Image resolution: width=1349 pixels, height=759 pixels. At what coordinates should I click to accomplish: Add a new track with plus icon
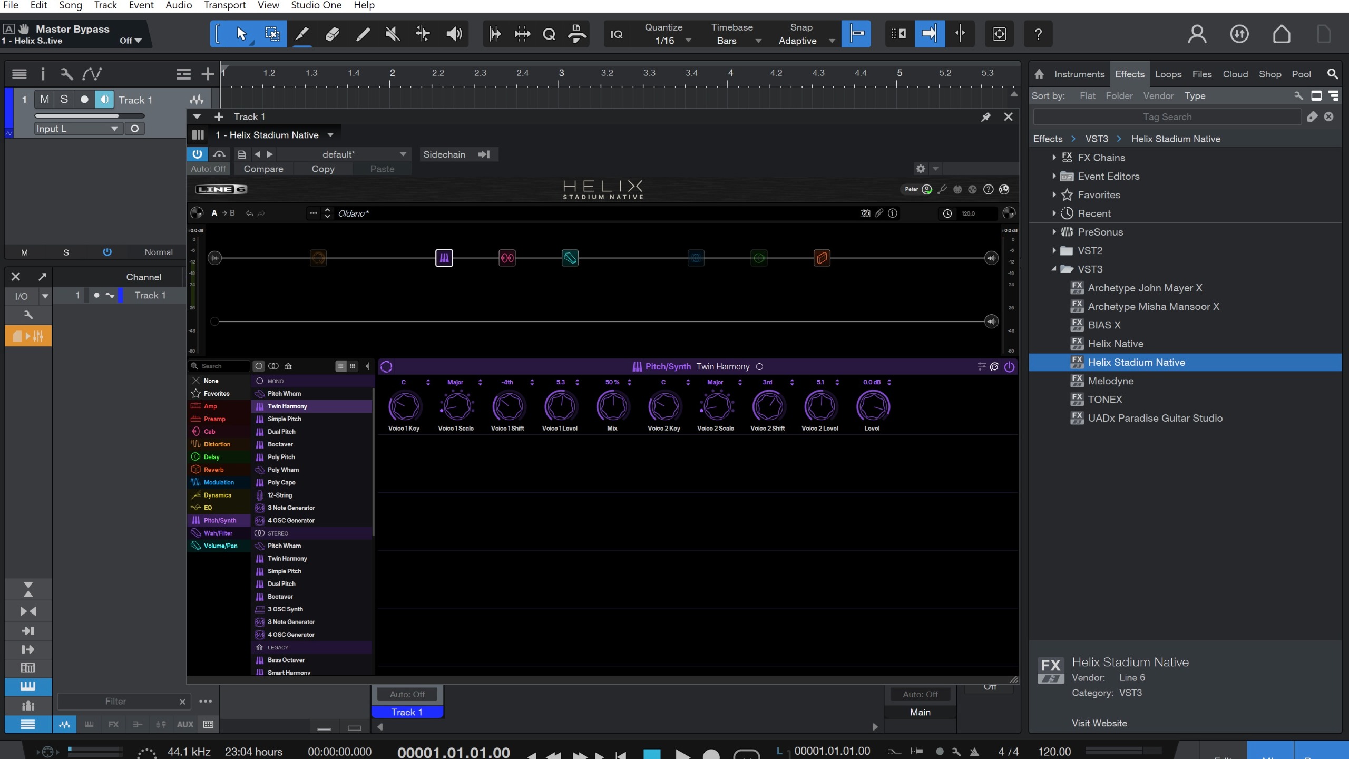click(x=208, y=74)
